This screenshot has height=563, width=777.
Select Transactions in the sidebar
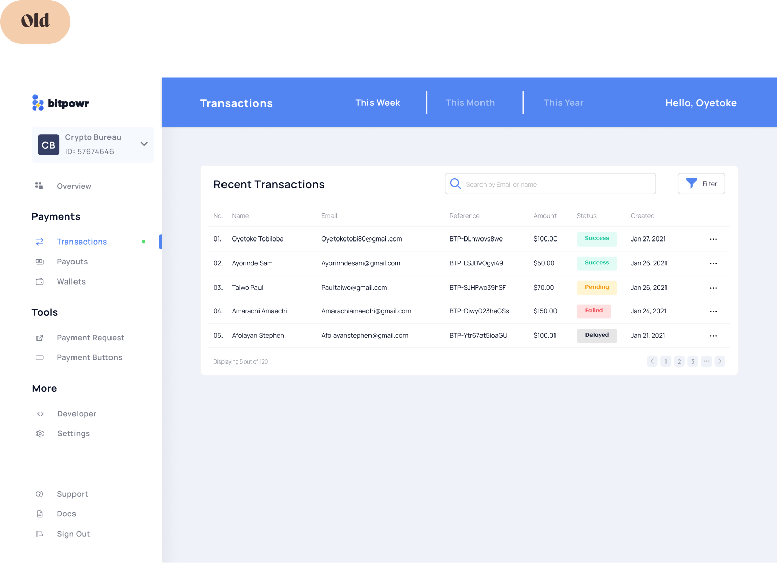(82, 242)
